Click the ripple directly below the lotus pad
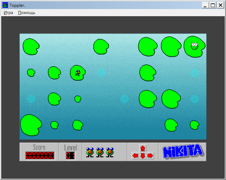This screenshot has width=226, height=180. click(195, 73)
